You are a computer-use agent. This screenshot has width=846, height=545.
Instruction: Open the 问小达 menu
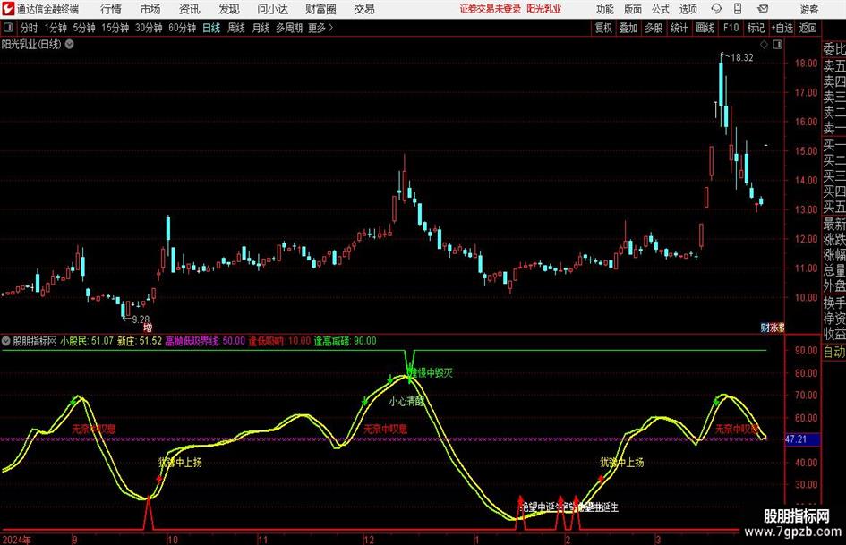click(272, 9)
